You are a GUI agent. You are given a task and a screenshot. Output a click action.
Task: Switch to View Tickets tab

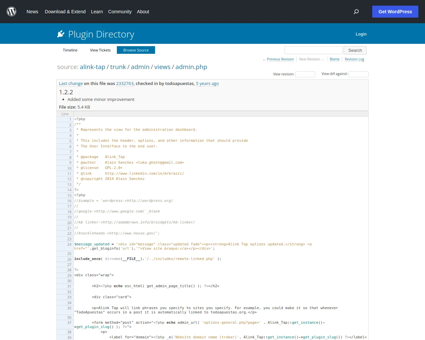click(100, 50)
